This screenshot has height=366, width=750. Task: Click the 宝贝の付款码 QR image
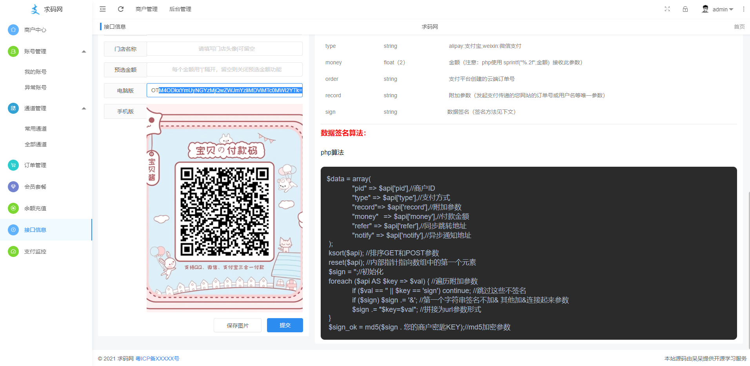225,208
